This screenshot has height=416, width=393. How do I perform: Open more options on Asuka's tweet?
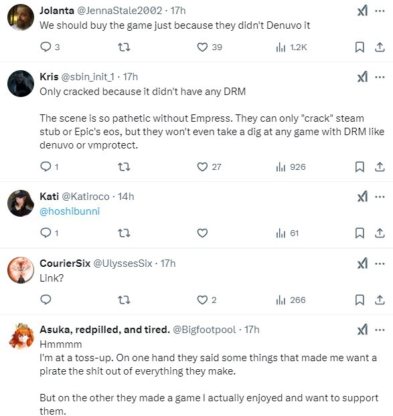tap(380, 330)
